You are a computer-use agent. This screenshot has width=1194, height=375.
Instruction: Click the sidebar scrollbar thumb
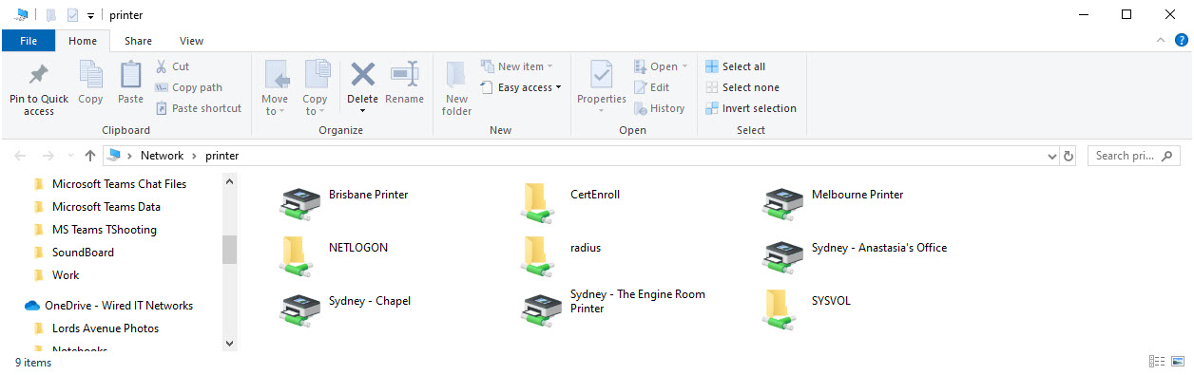[229, 250]
